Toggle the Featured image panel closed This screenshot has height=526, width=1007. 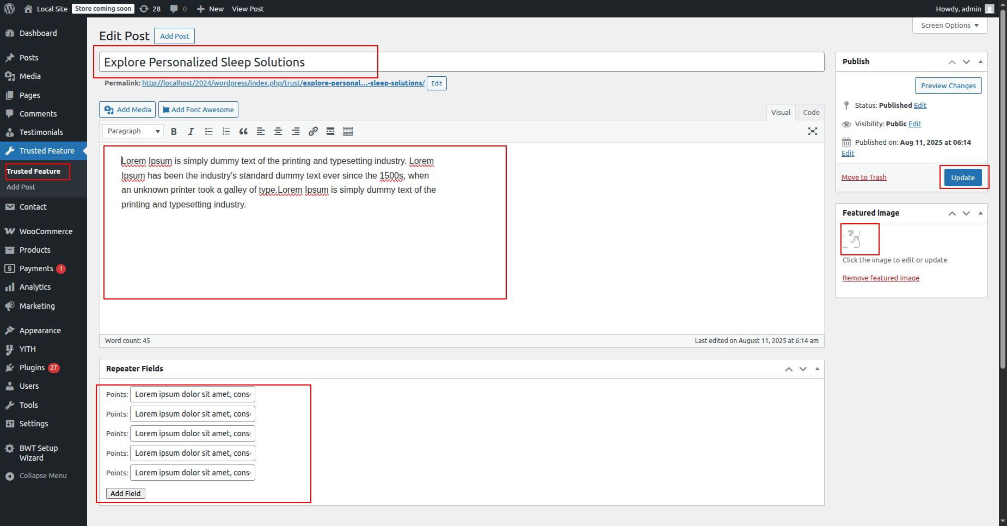(980, 213)
